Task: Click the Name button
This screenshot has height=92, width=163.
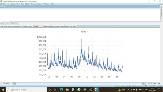Action: pyautogui.click(x=26, y=26)
